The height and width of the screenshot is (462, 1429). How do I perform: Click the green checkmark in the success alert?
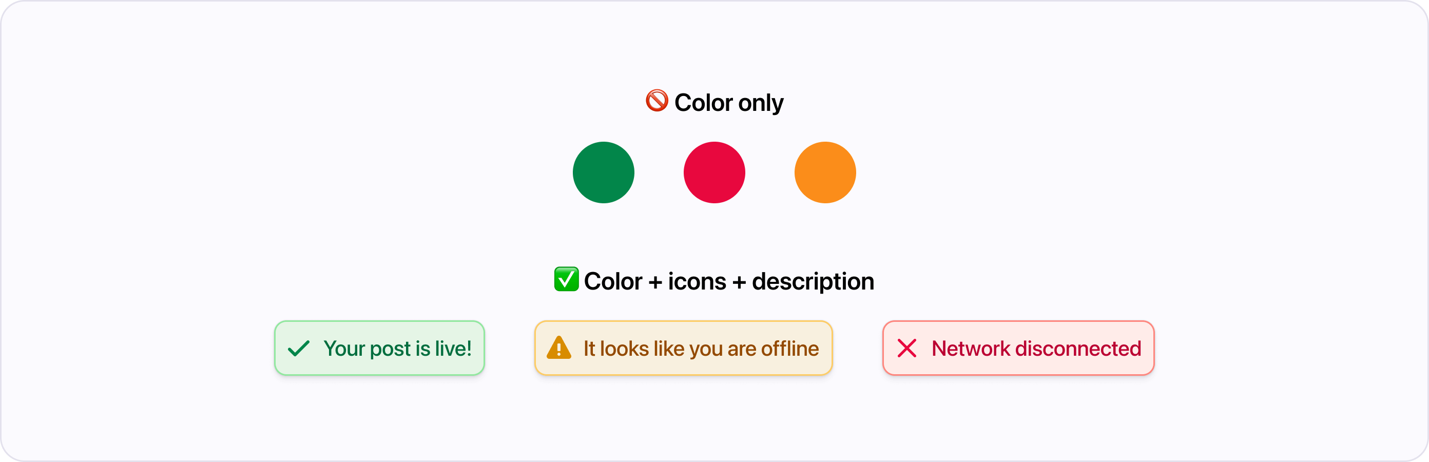click(x=298, y=349)
